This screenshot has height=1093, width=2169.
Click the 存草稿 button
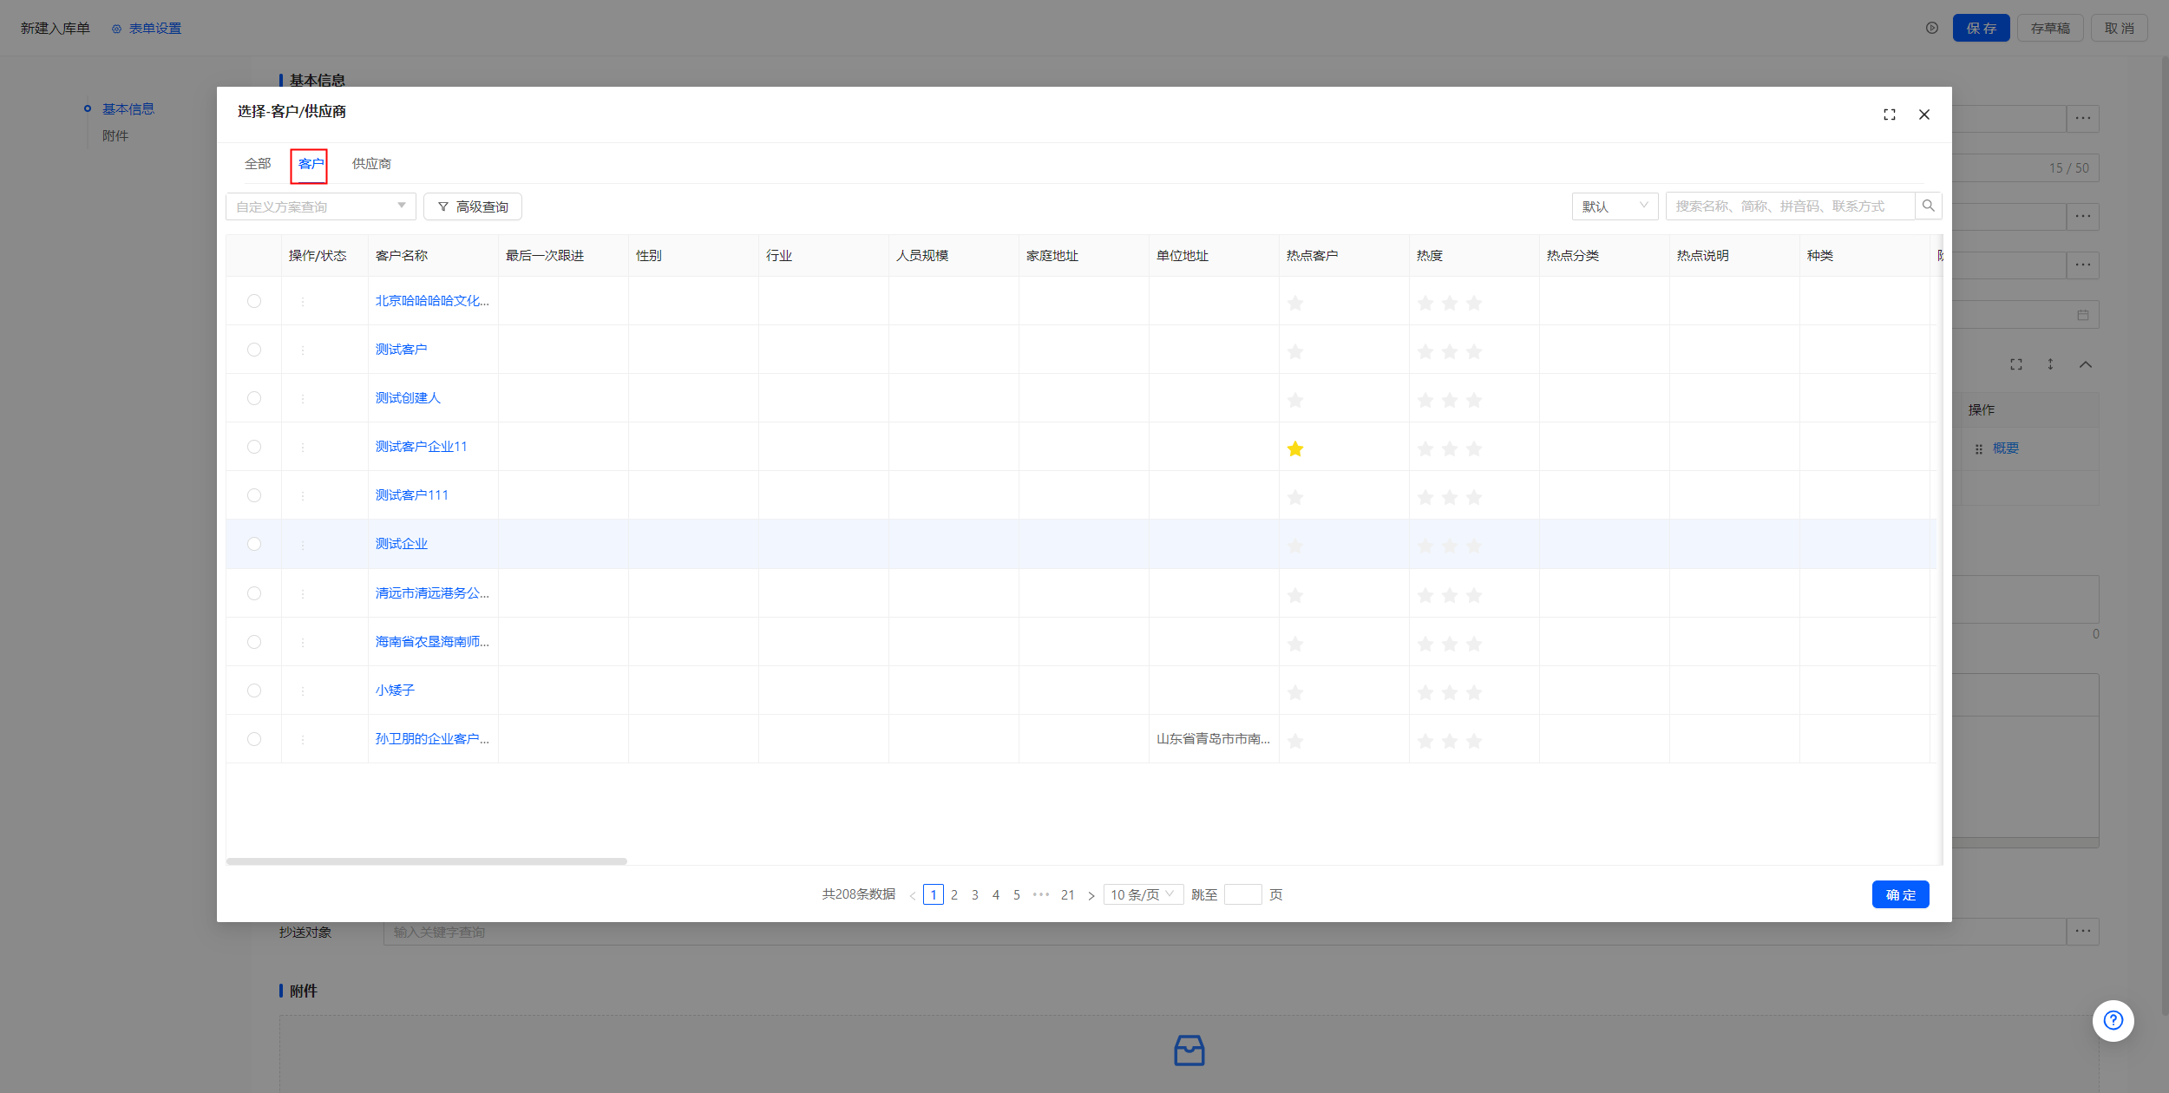2050,28
